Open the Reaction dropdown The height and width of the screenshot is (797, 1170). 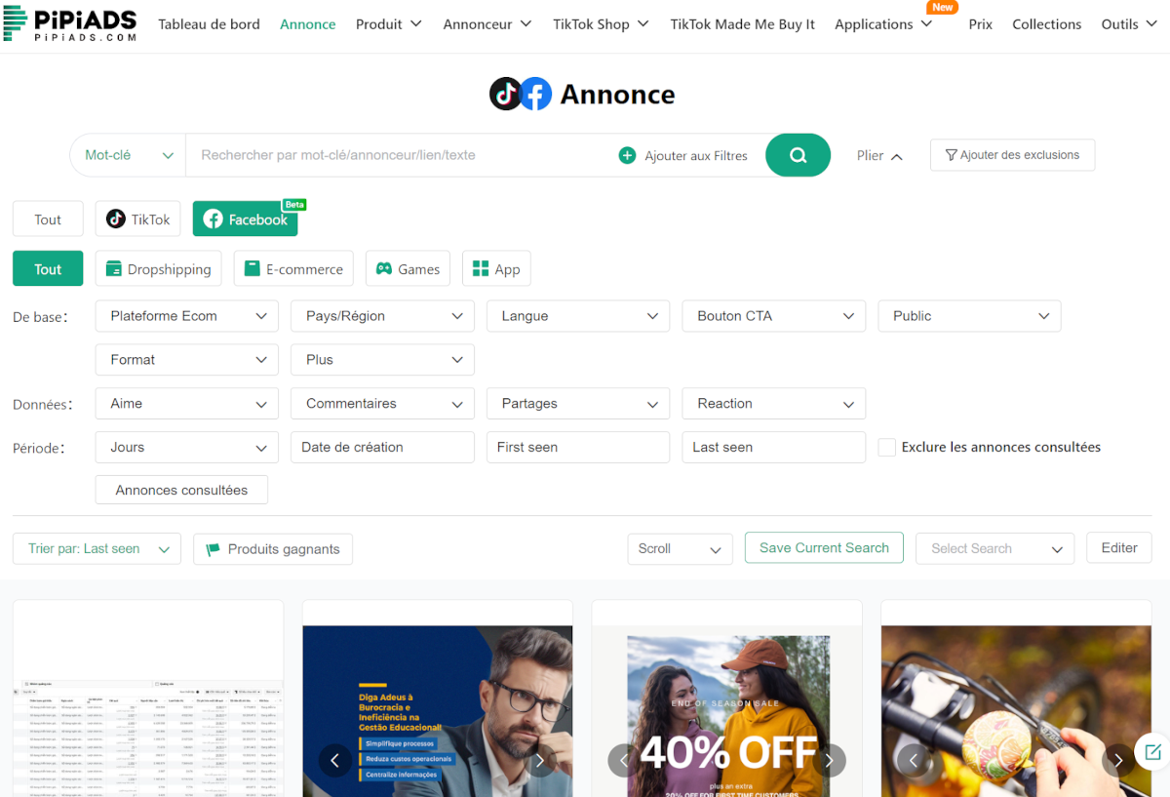tap(774, 404)
